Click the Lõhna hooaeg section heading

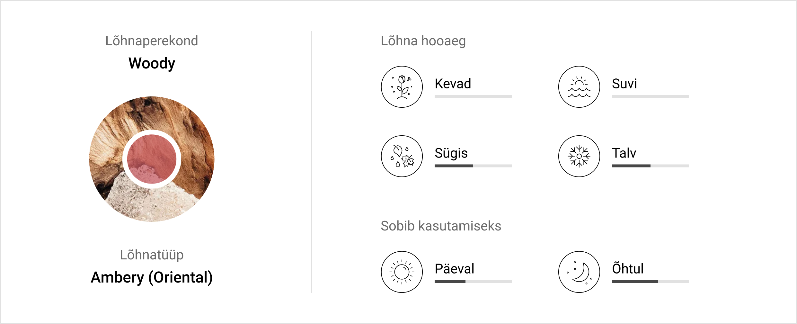[x=423, y=41]
